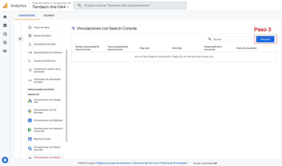Viewport: 282px width, 166px height.
Task: Click the Admin gear icon at bottom left
Action: pyautogui.click(x=5, y=160)
